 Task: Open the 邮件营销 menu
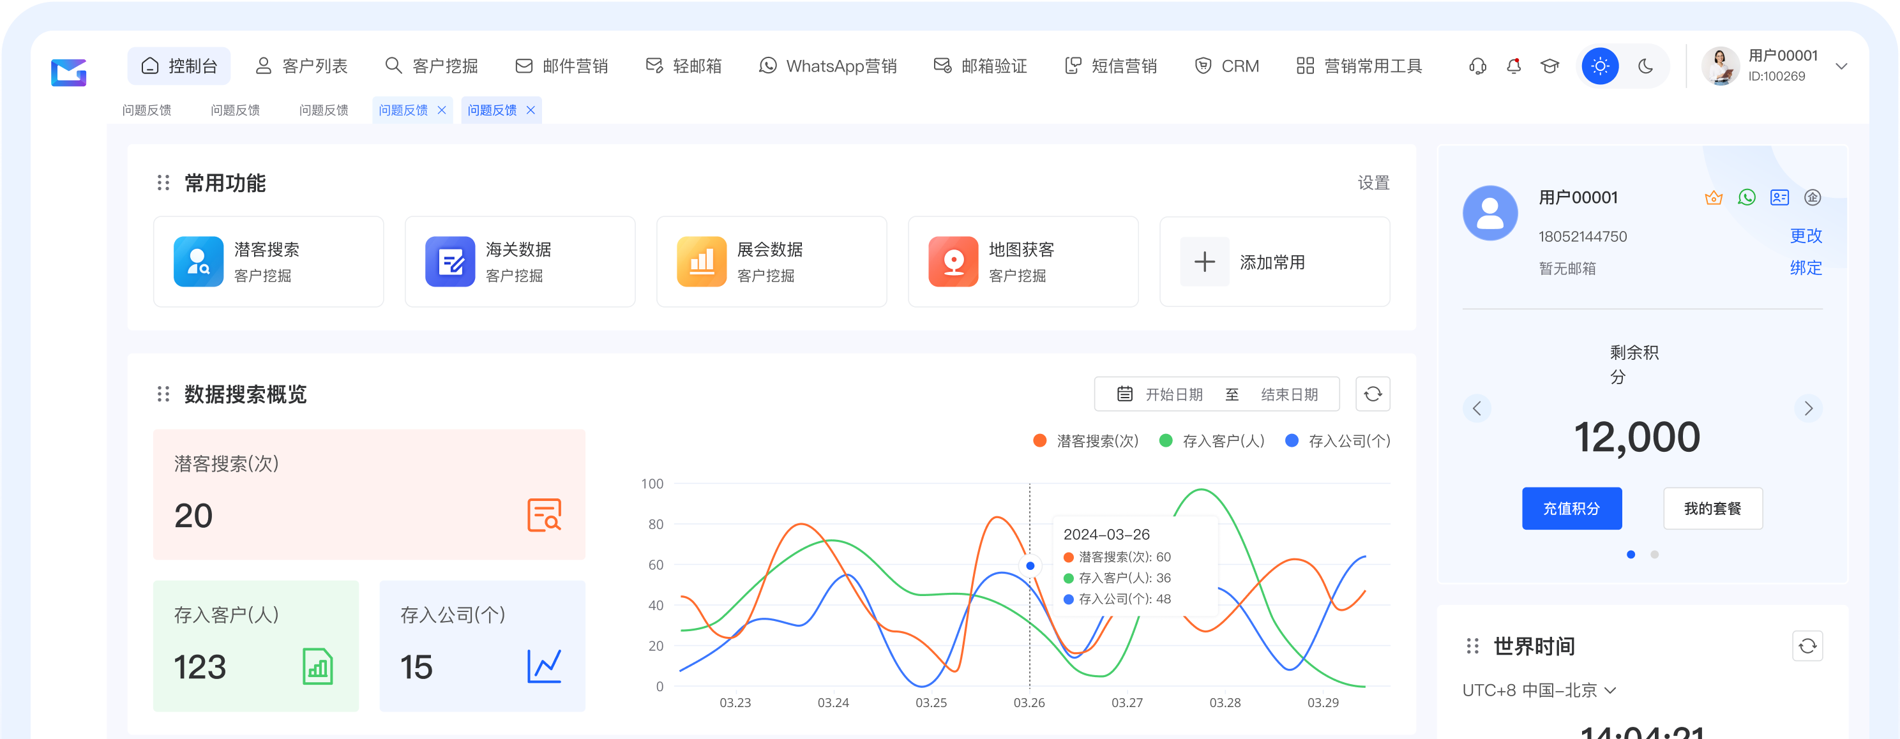click(561, 66)
